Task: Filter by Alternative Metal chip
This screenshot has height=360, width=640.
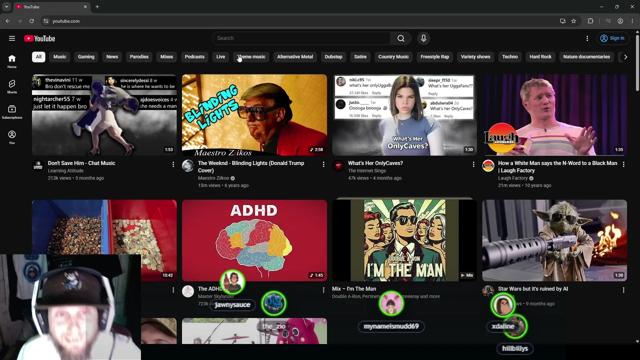Action: point(295,57)
